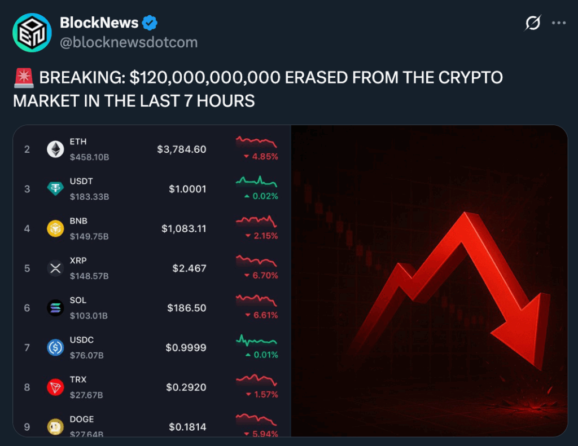
Task: Open the @blocknewsdotcom handle link
Action: pos(129,42)
